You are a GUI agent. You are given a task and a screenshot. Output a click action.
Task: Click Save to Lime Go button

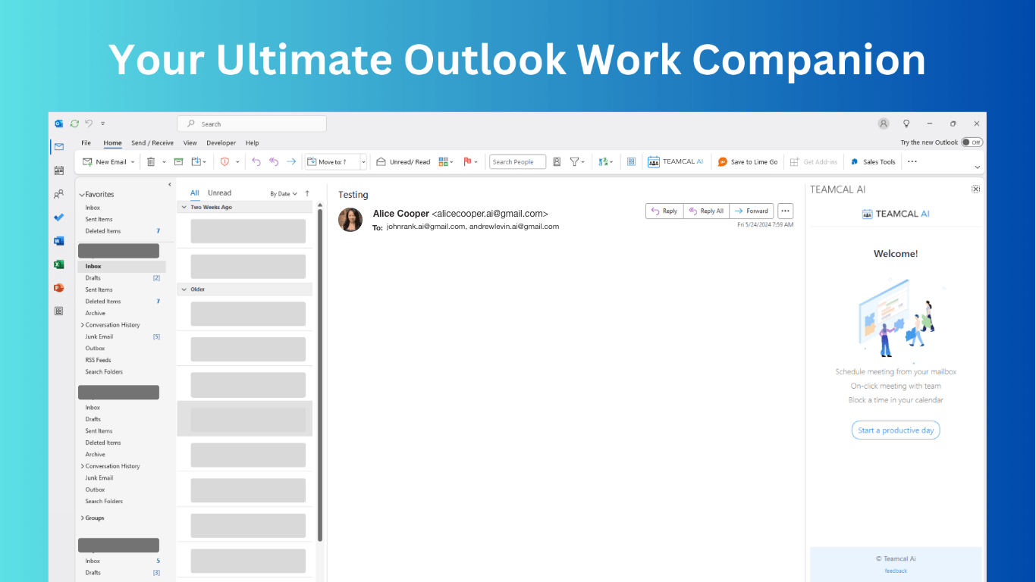tap(748, 161)
